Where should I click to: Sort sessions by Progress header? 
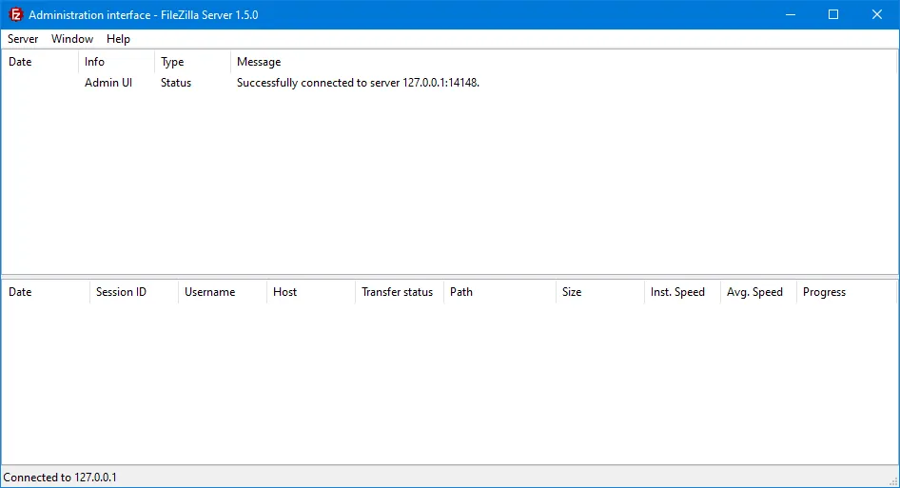point(846,292)
